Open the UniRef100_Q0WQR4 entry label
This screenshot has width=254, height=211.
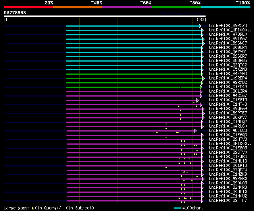tap(228, 48)
